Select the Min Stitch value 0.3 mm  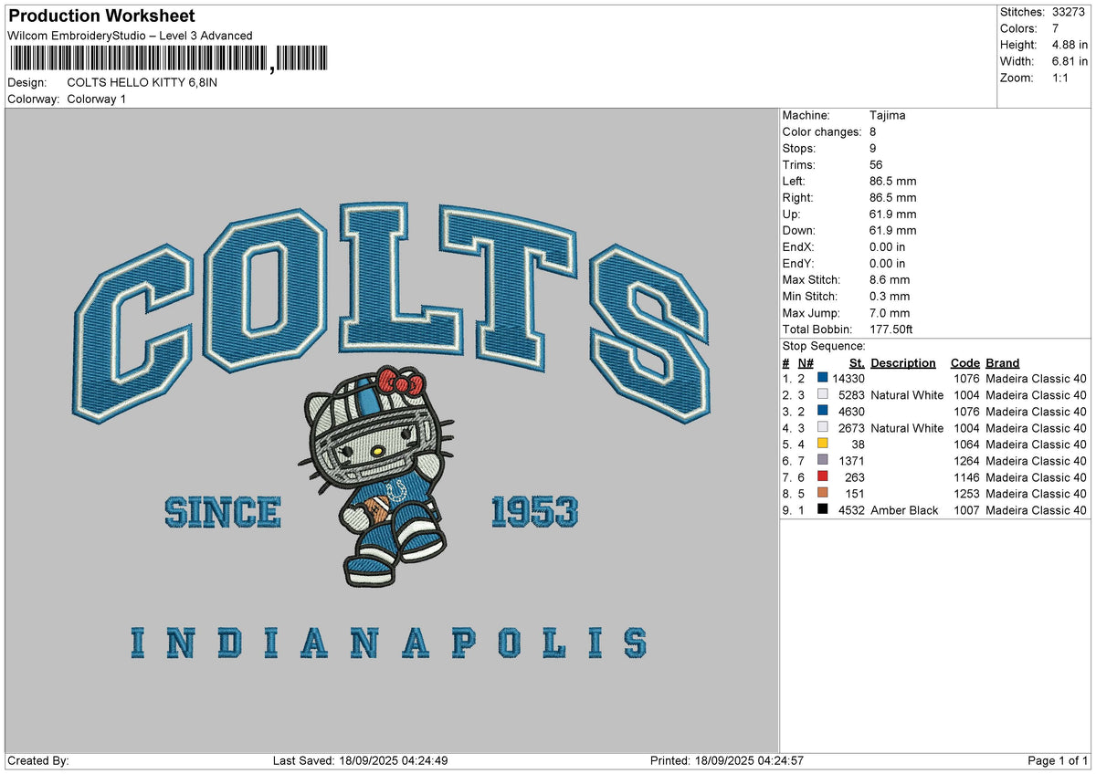point(890,297)
